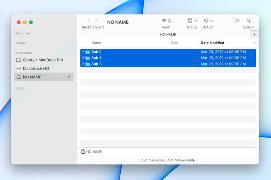Image resolution: width=271 pixels, height=180 pixels.
Task: Click the iCloud sidebar heading
Action: point(21,43)
